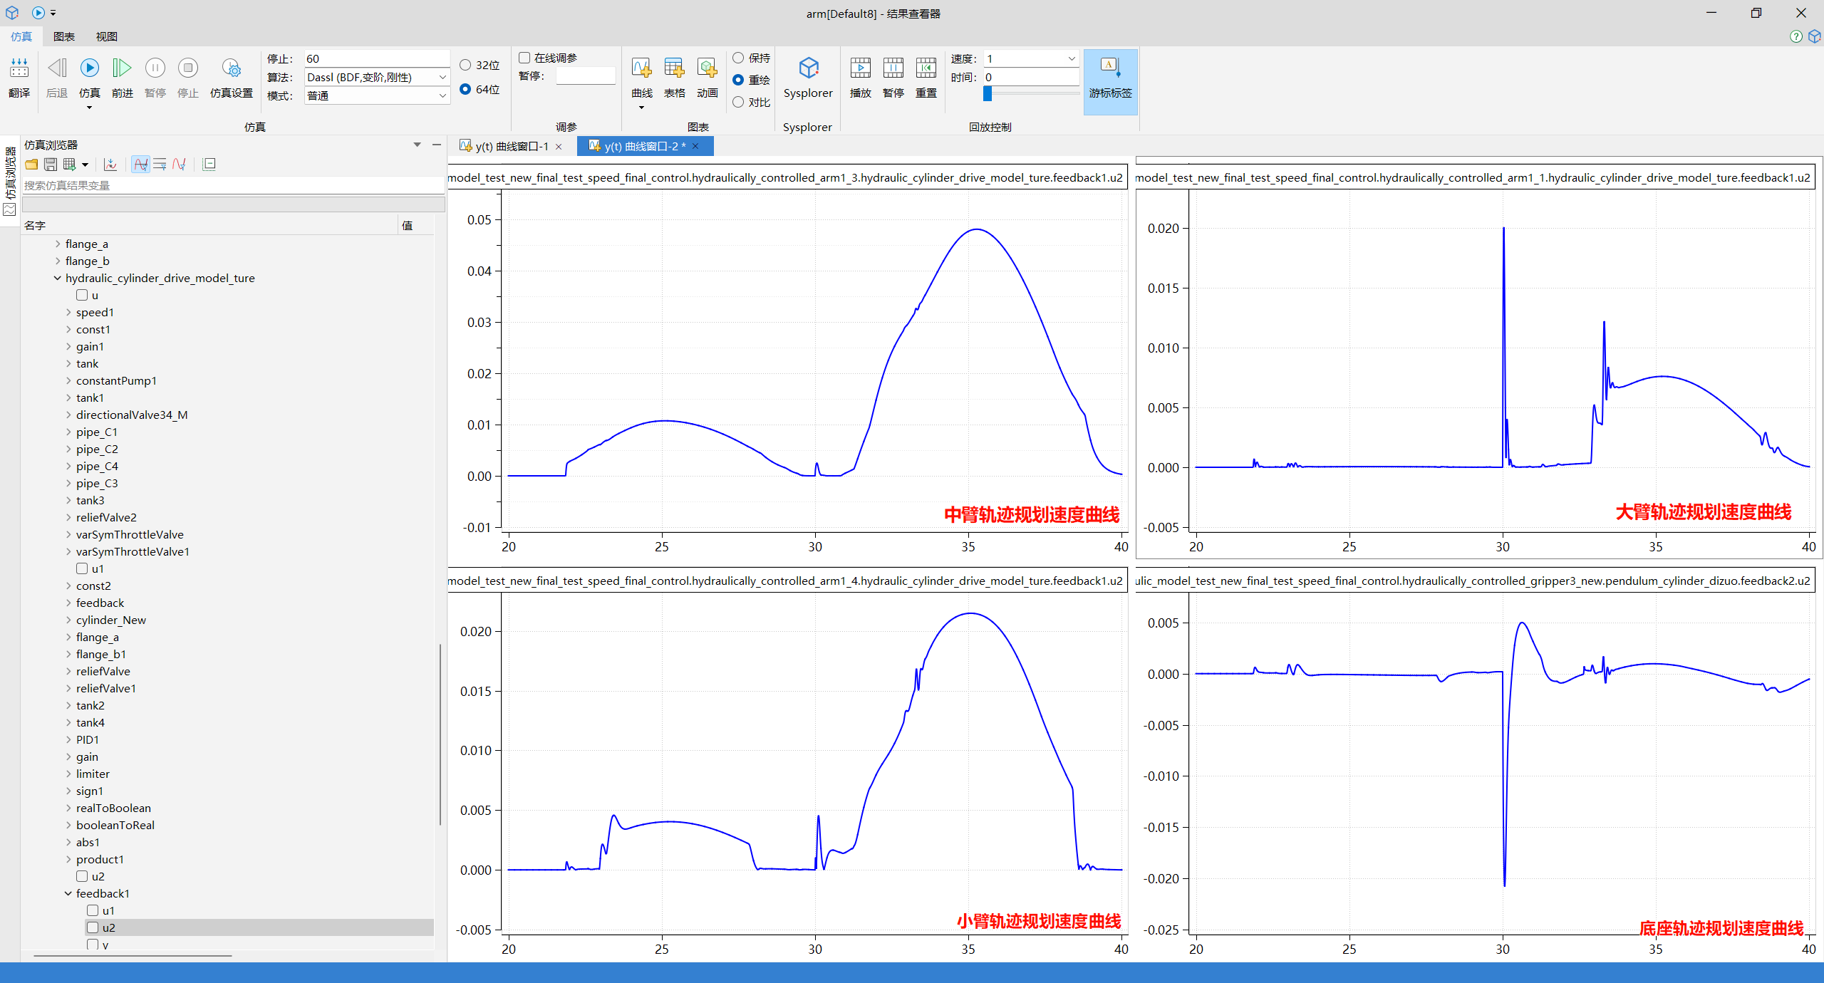The height and width of the screenshot is (983, 1824).
Task: Tick the feedback1 u1 variable checkbox
Action: [x=93, y=910]
